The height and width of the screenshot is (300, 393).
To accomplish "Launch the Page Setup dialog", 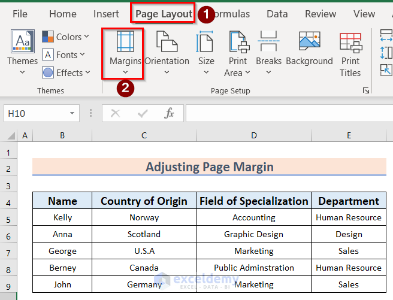I will 365,91.
